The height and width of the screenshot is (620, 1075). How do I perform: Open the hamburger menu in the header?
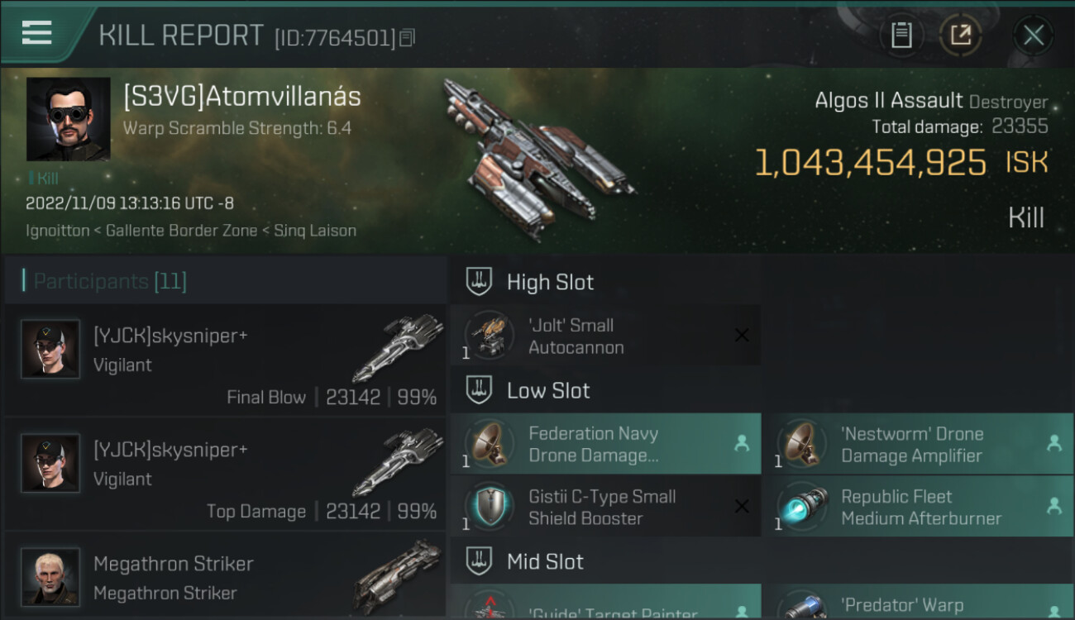pyautogui.click(x=37, y=33)
